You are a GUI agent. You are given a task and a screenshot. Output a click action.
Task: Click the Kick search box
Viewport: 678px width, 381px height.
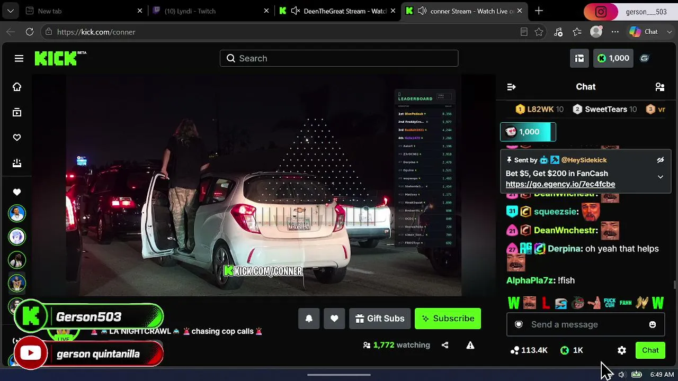(x=339, y=58)
